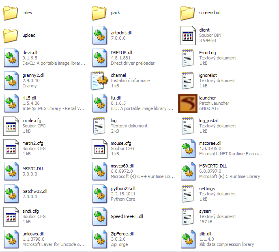Select the log_instal text document

coord(188,126)
